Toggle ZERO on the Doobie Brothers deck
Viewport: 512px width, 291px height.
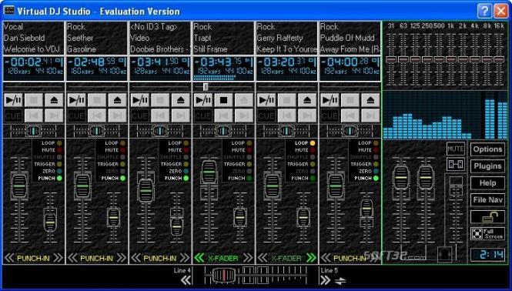pyautogui.click(x=186, y=171)
